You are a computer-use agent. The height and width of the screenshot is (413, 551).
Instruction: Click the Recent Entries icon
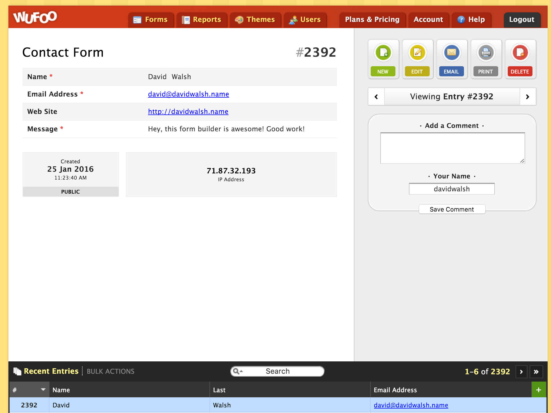[x=17, y=371]
